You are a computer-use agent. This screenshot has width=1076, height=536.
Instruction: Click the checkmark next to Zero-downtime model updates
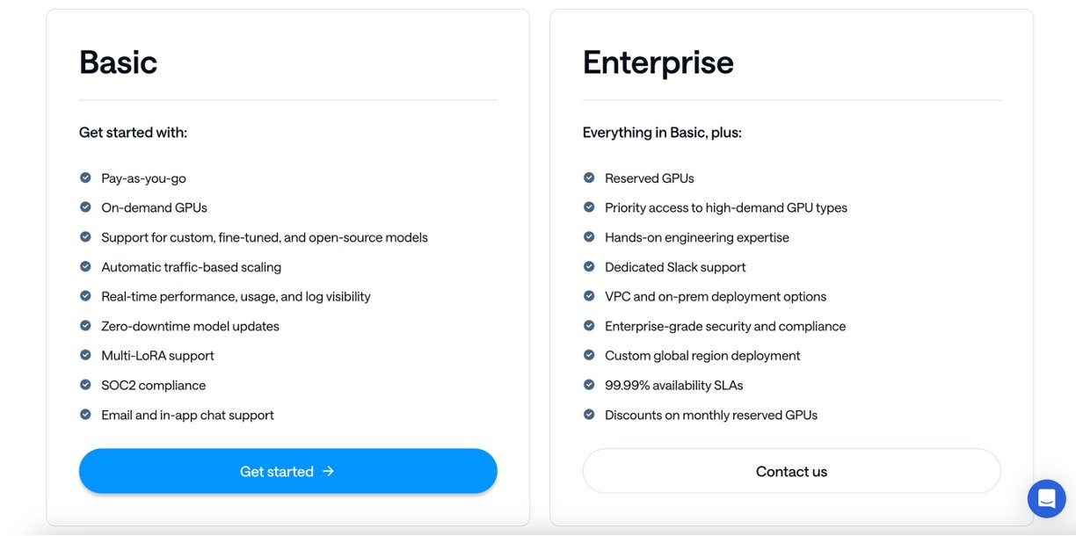85,326
